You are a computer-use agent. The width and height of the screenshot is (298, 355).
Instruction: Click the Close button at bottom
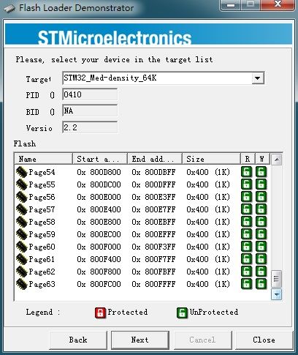coord(264,340)
